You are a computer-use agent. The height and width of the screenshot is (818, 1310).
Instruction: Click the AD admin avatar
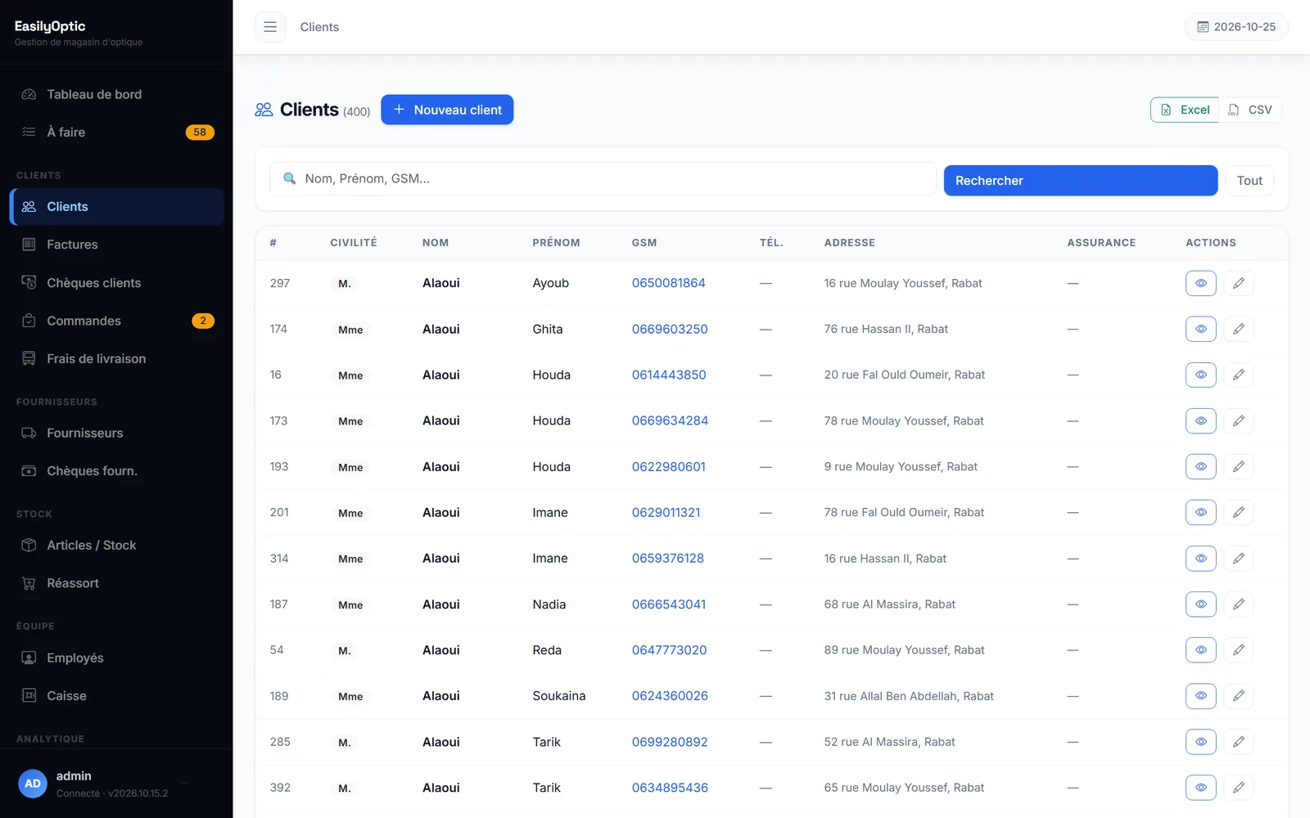33,784
